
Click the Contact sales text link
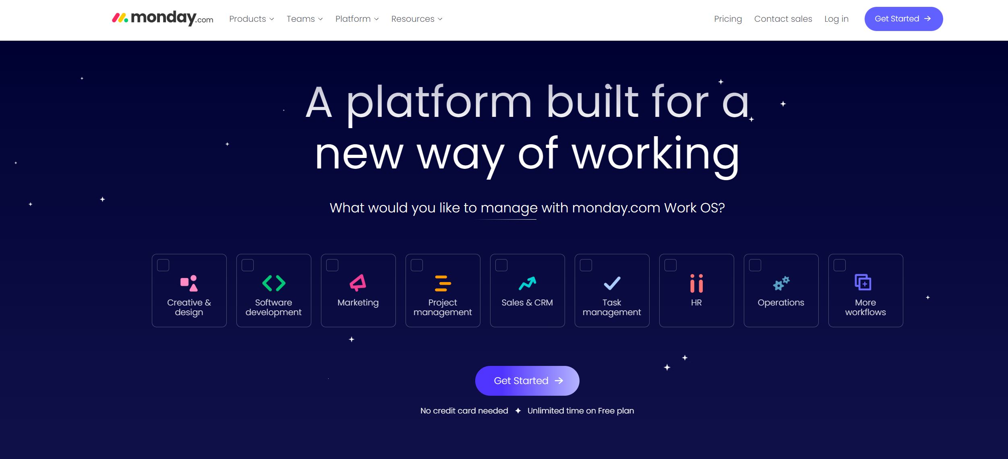[783, 19]
